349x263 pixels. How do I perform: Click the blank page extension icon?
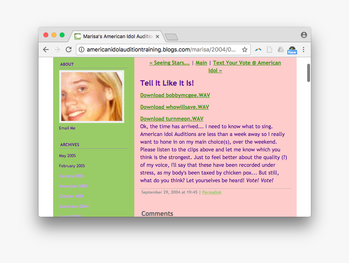pos(269,50)
